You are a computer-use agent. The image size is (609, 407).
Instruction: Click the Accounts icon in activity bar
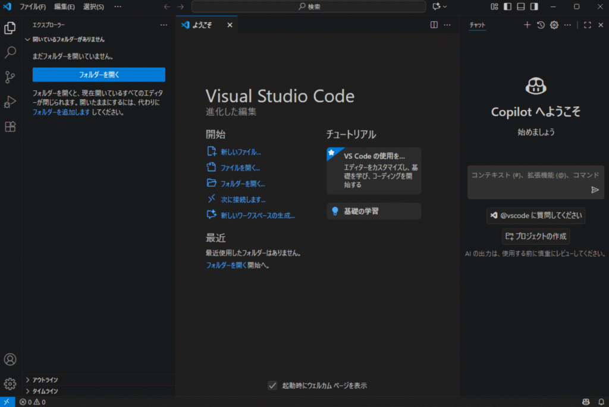[10, 359]
